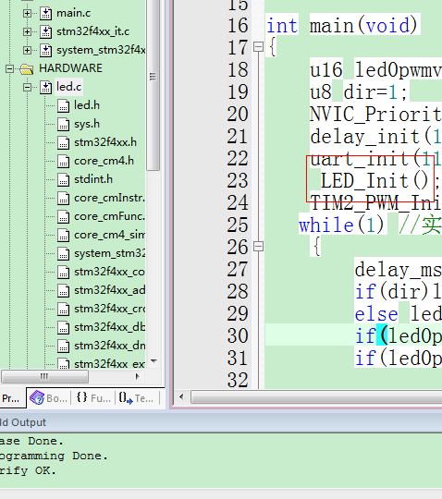Click the stm32f4xx_db header file icon
The height and width of the screenshot is (499, 442).
(64, 327)
